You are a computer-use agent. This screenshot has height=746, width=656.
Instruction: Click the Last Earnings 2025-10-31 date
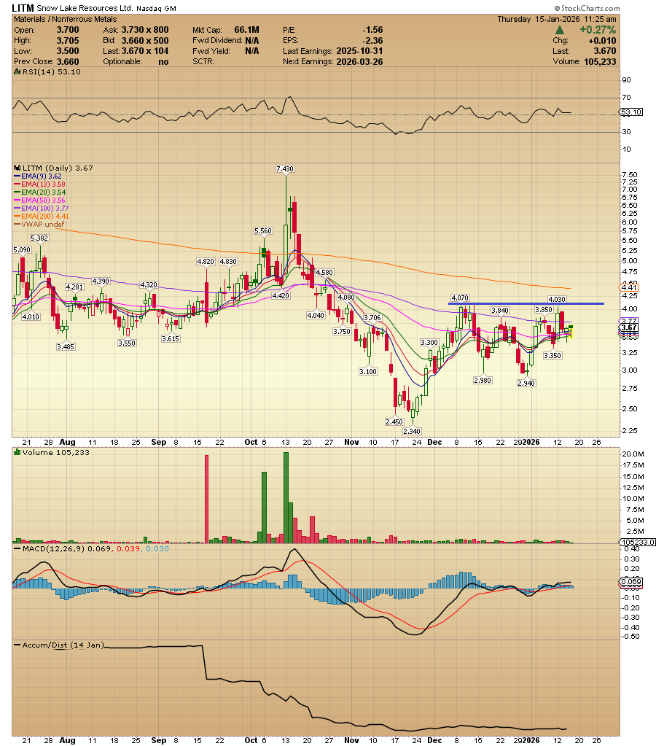(x=359, y=51)
